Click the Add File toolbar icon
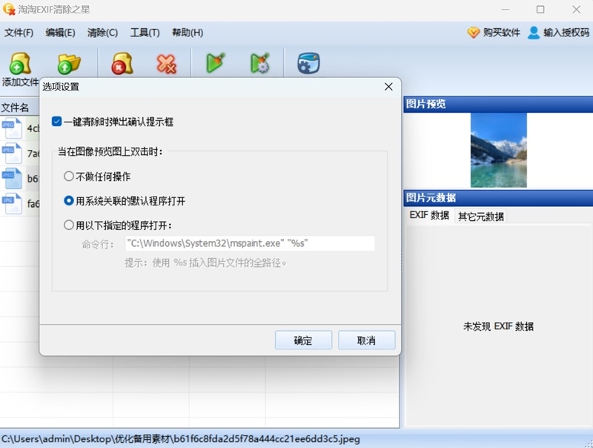Image resolution: width=593 pixels, height=448 pixels. pos(20,63)
